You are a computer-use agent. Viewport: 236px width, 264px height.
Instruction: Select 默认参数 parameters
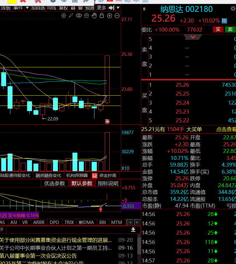[x=82, y=183]
